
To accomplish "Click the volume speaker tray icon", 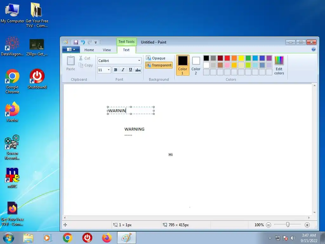I will [x=293, y=238].
